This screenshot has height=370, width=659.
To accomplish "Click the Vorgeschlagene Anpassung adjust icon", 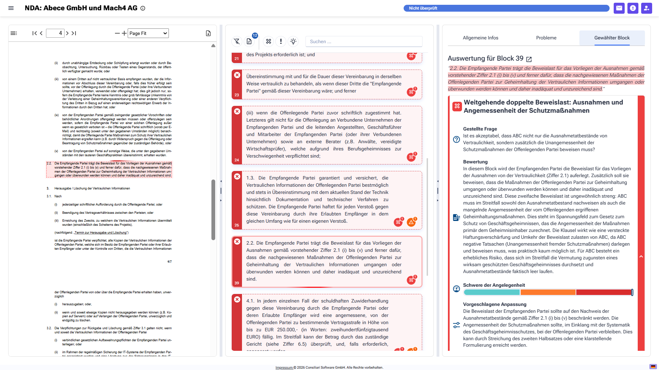I will coord(456,325).
